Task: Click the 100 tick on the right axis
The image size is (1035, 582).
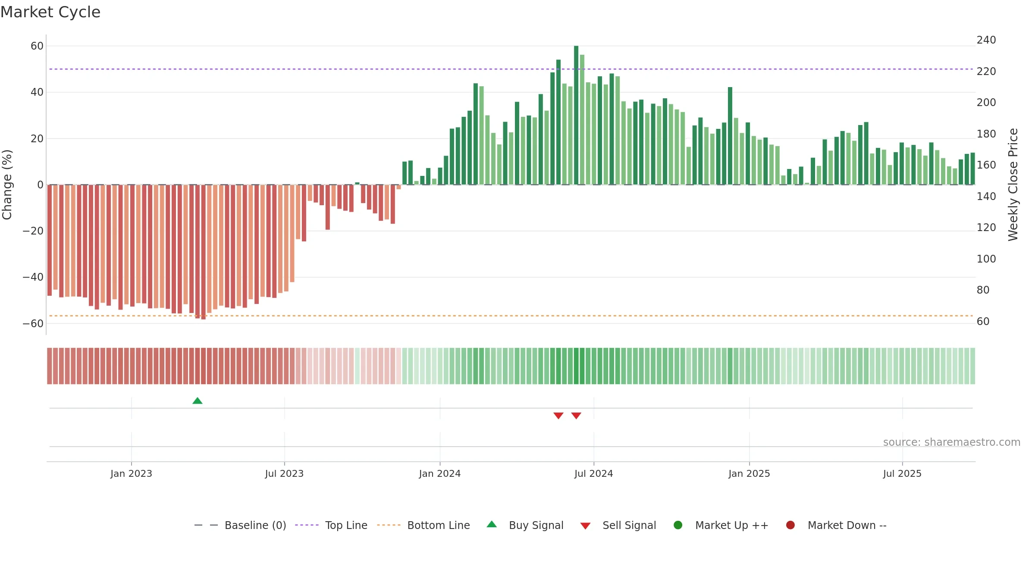Action: point(986,259)
